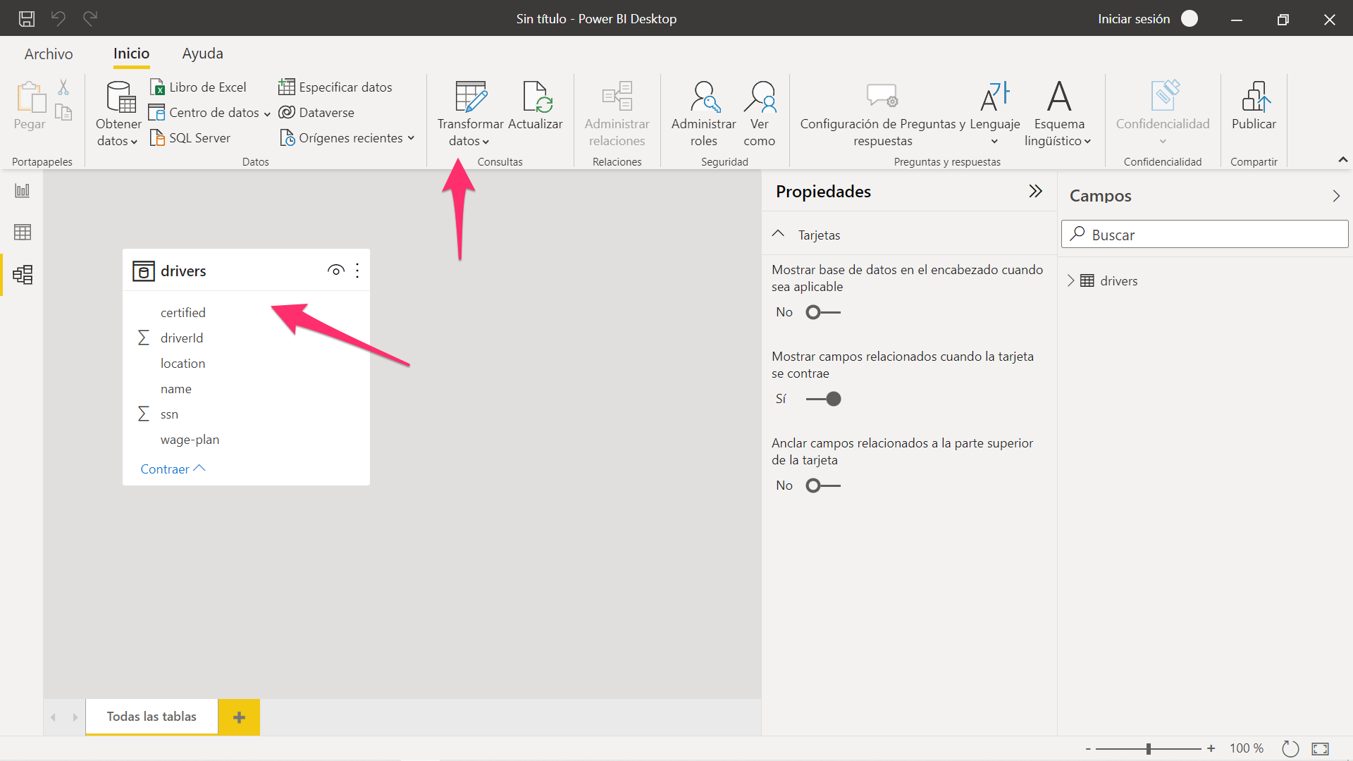This screenshot has height=761, width=1353.
Task: Search in Campos Buscar field
Action: (1206, 234)
